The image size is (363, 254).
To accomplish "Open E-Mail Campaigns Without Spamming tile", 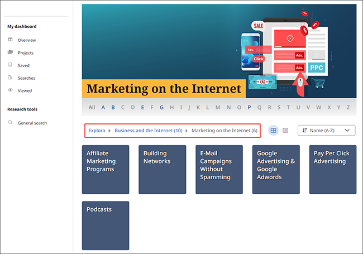I will click(219, 170).
